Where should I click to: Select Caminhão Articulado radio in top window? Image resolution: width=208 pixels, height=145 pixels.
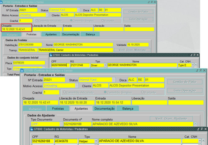point(37,21)
